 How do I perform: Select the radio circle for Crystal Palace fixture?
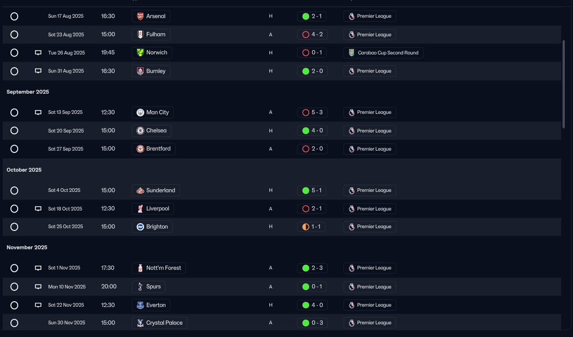14,323
